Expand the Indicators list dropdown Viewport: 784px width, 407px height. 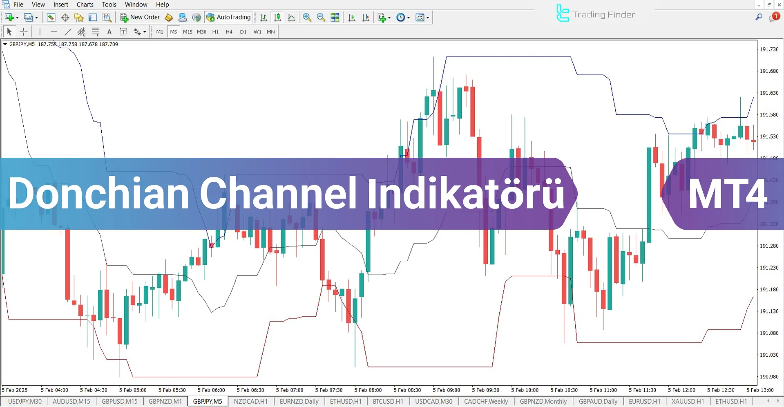389,17
